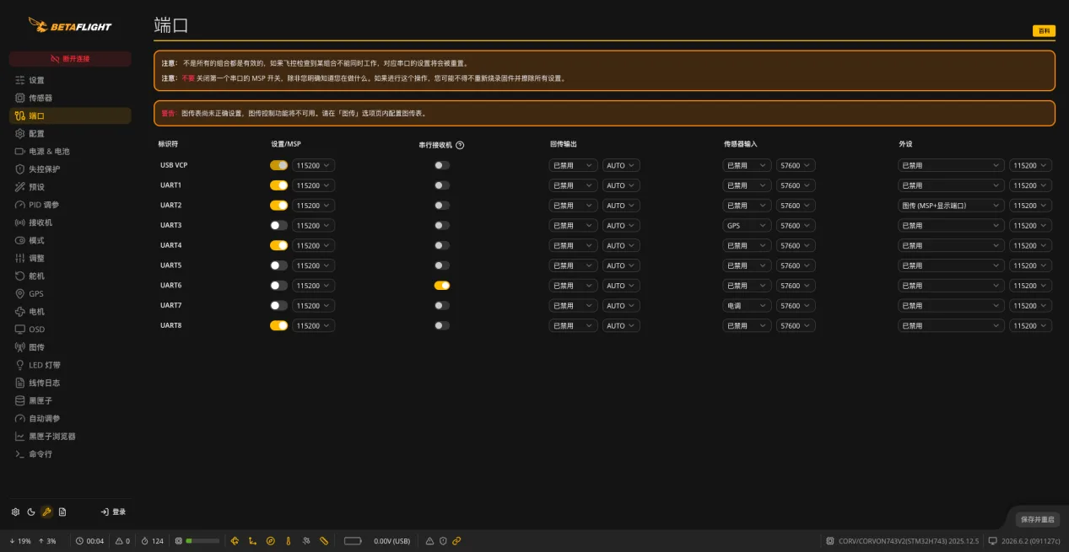Click the warning triangle beside the shield icon
The height and width of the screenshot is (552, 1069).
click(429, 541)
